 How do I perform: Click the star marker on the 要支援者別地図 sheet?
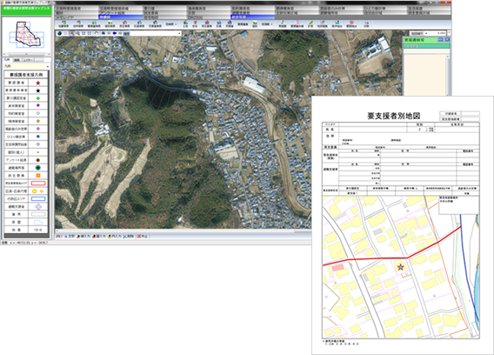pyautogui.click(x=400, y=267)
